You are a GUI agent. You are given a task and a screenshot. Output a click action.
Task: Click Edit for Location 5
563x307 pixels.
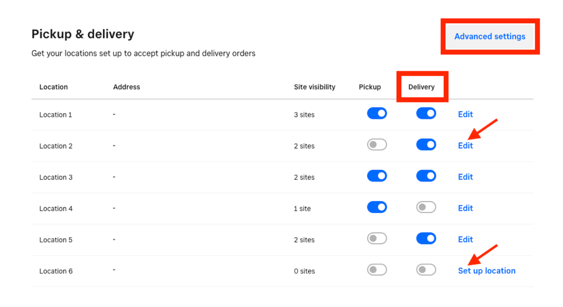(465, 239)
